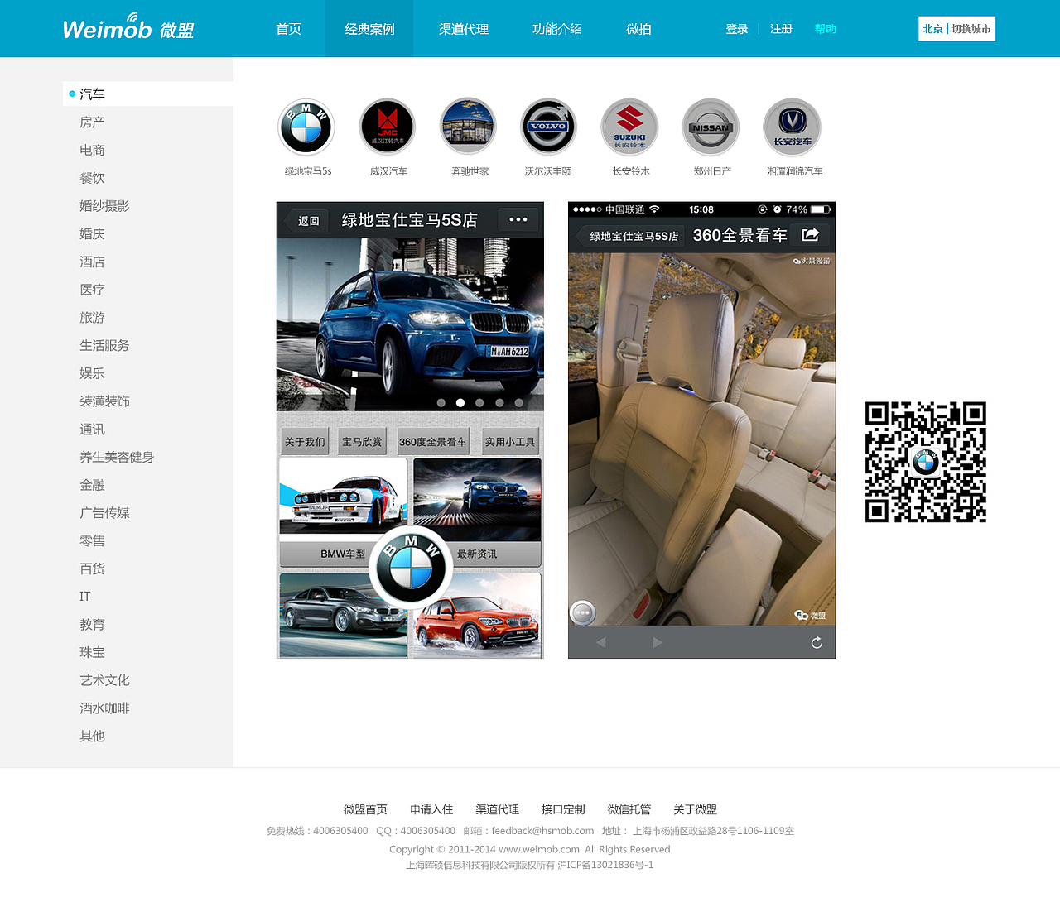The height and width of the screenshot is (907, 1060).
Task: Select the 绿地宝马5s BMW logo
Action: (x=306, y=126)
